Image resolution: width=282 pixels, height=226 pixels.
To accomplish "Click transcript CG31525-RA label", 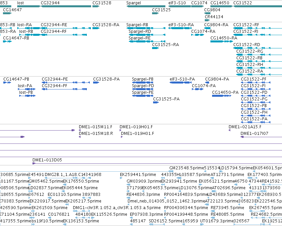I will point(165,45).
